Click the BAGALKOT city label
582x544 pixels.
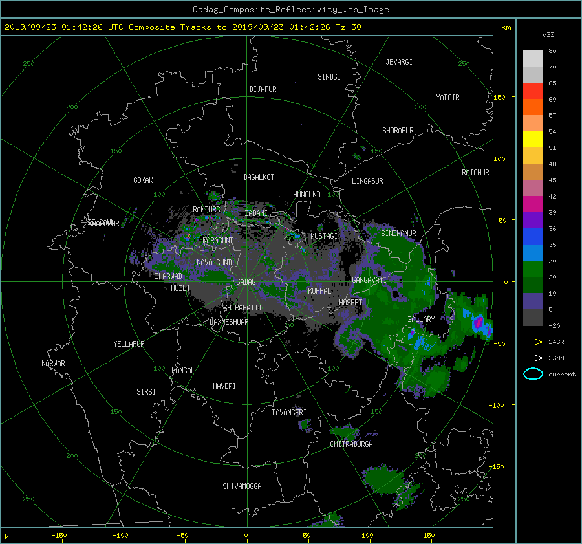[x=259, y=177]
